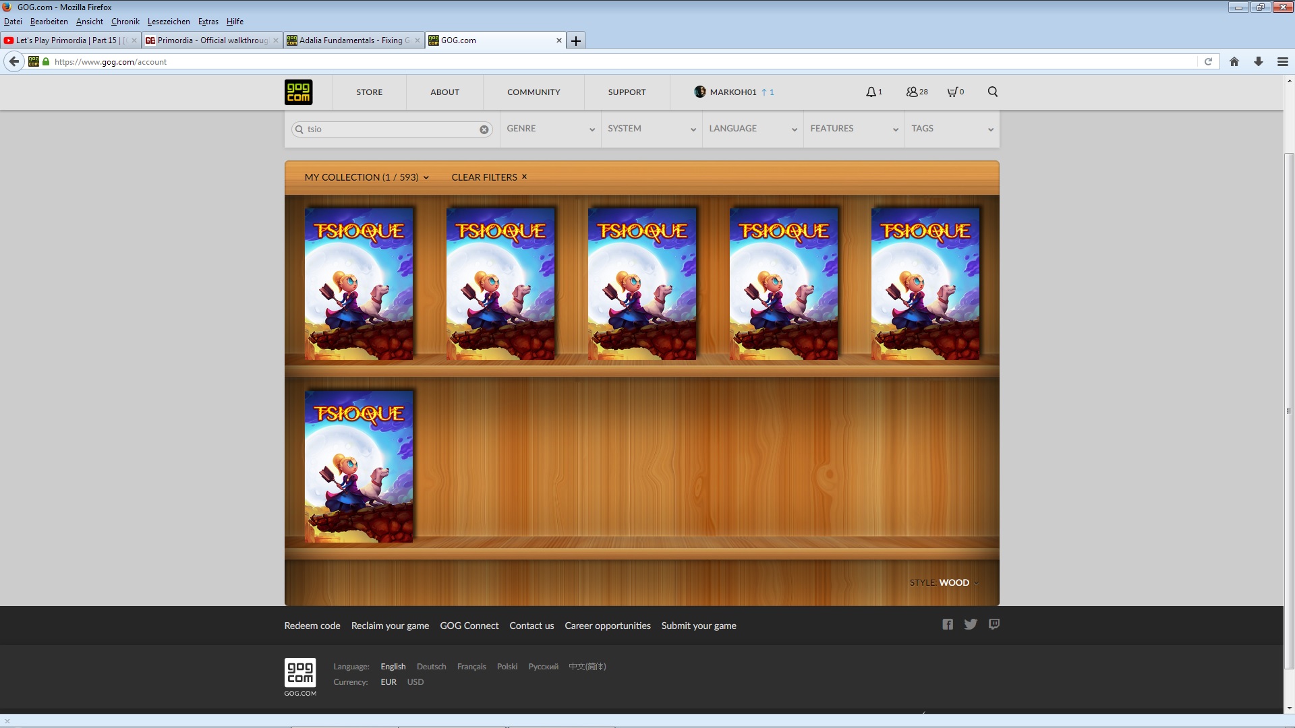Open the STYLE: WOOD shelf style dropdown
The image size is (1295, 728).
(944, 582)
